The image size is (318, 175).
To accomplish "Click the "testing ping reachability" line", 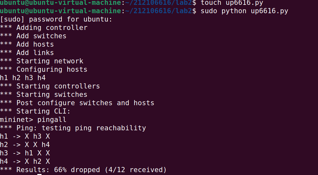I will 73,128.
